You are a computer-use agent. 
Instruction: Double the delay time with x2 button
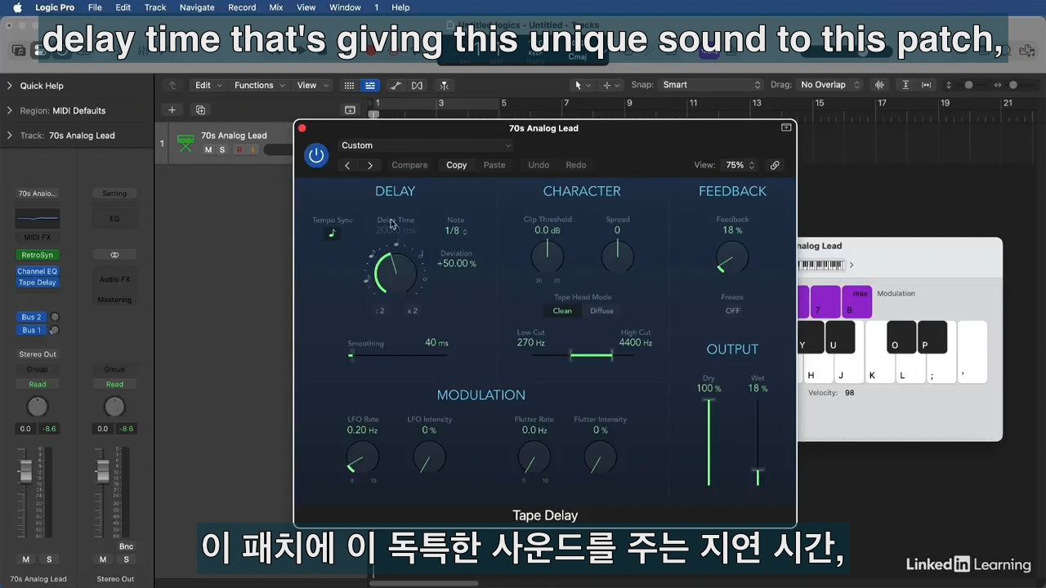[x=412, y=310]
